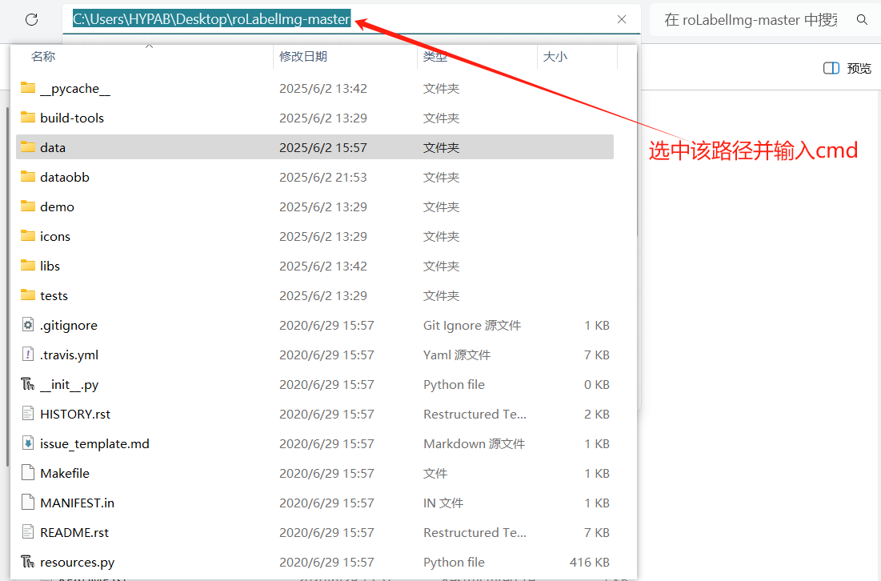Click the .travis.yml file icon
The width and height of the screenshot is (881, 581).
[x=27, y=355]
